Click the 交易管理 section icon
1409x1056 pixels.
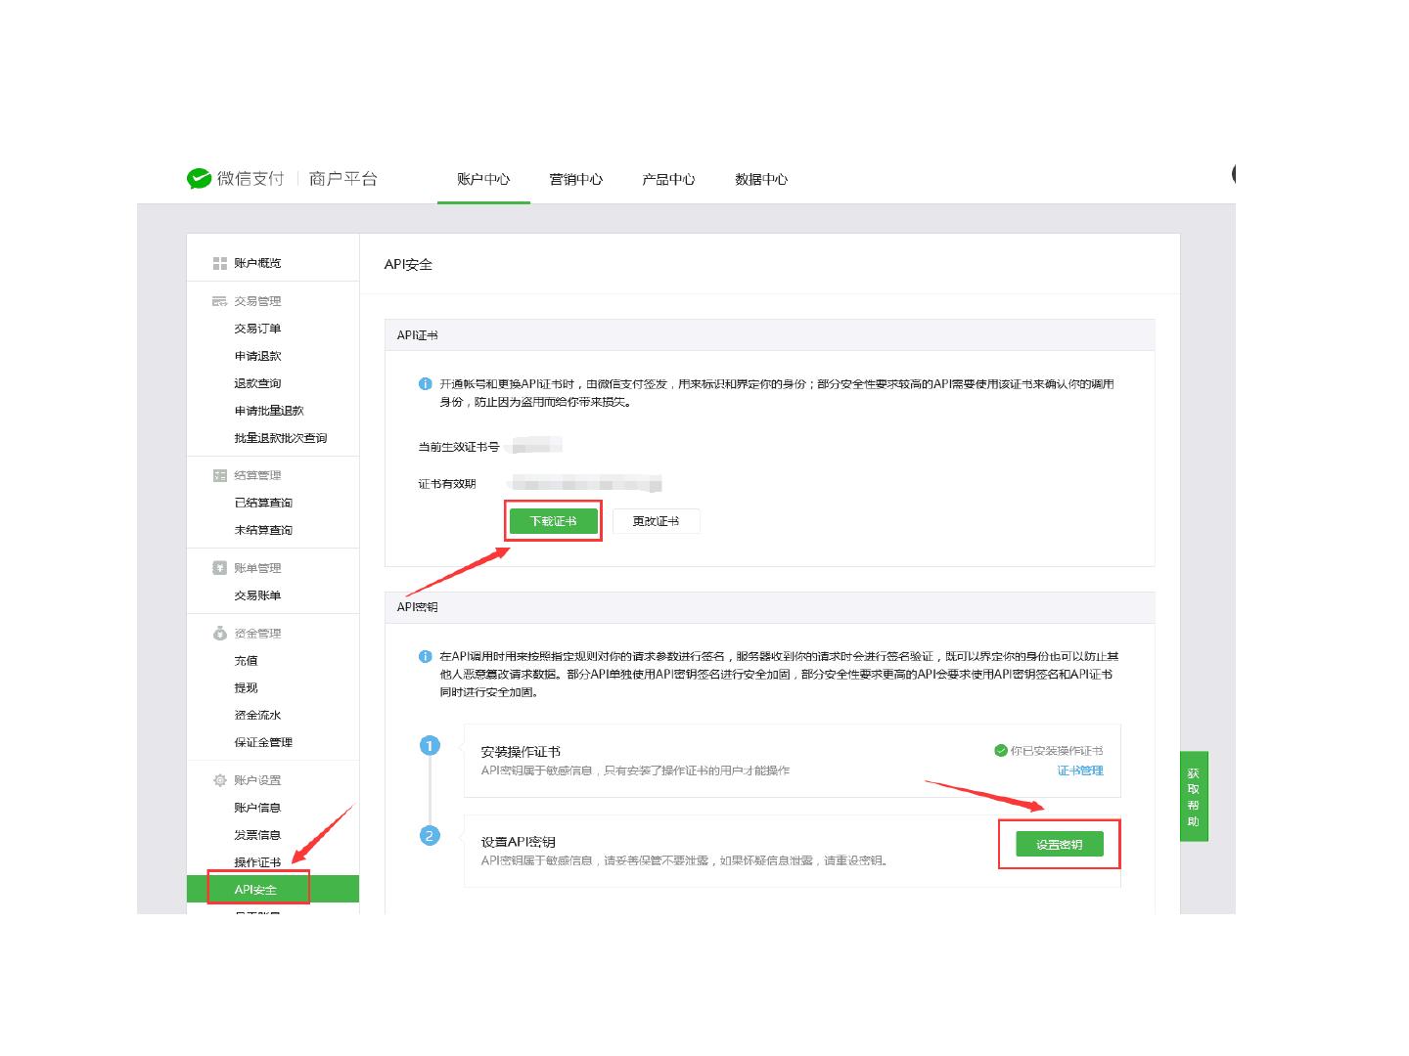point(220,301)
